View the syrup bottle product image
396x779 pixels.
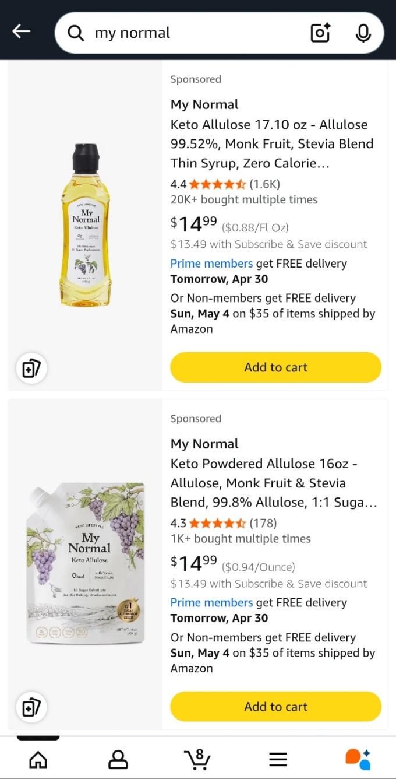click(x=86, y=226)
